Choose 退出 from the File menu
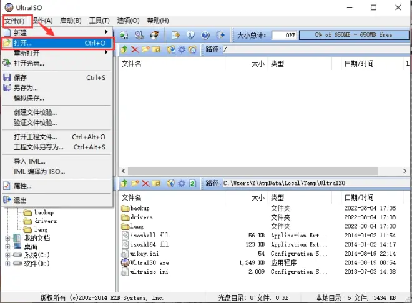This screenshot has height=303, width=412. (57, 201)
